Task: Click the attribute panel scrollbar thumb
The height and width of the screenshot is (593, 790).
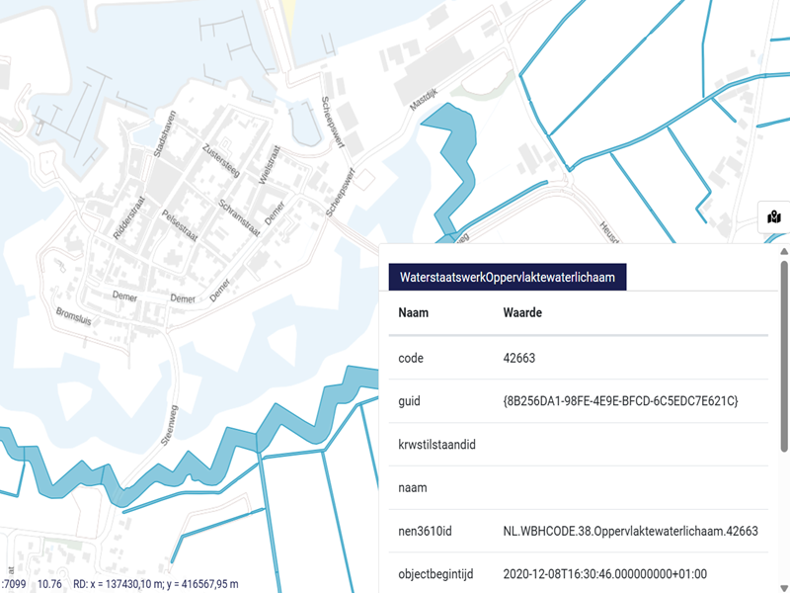Action: [784, 356]
